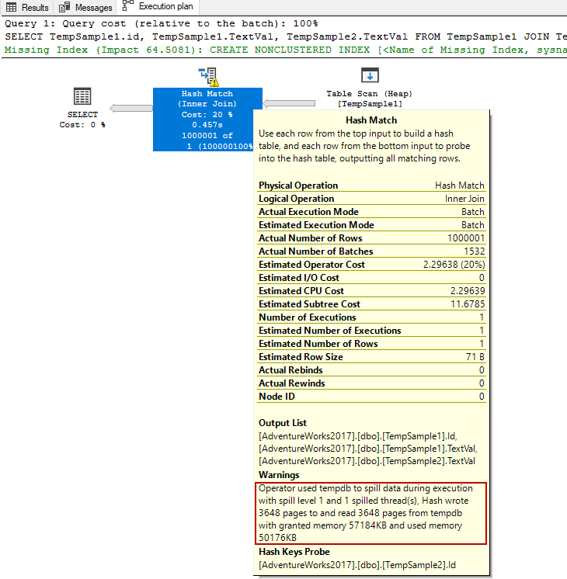Click the [TempSample2].TextVal output entry
This screenshot has height=579, width=567.
[x=367, y=461]
